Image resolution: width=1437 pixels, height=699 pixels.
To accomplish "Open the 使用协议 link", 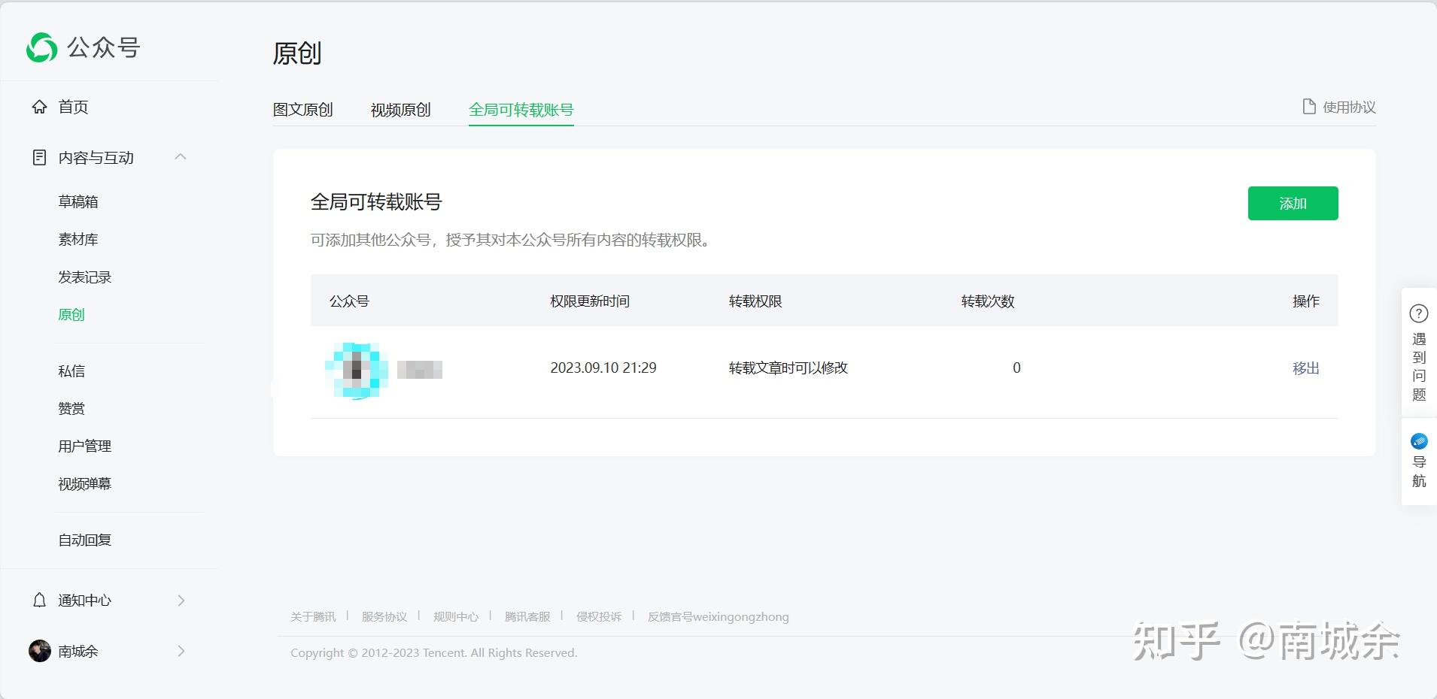I will click(x=1349, y=107).
